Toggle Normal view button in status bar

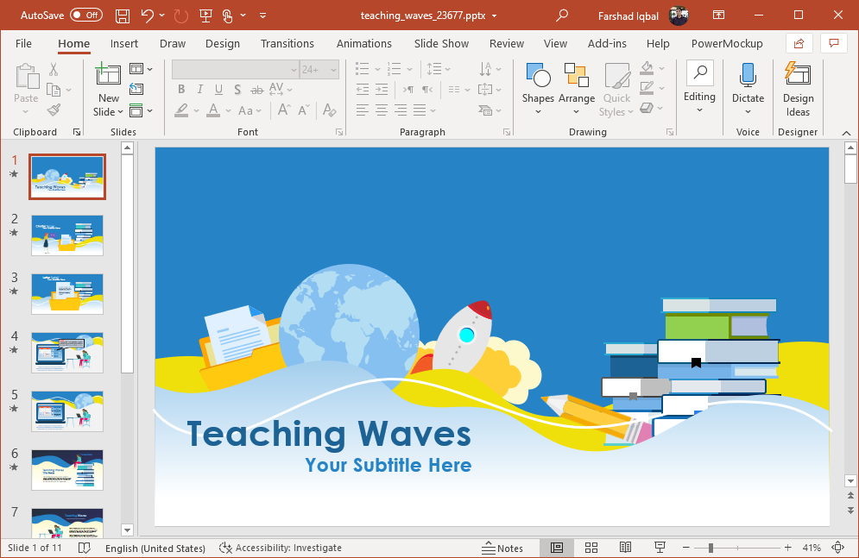(x=557, y=548)
